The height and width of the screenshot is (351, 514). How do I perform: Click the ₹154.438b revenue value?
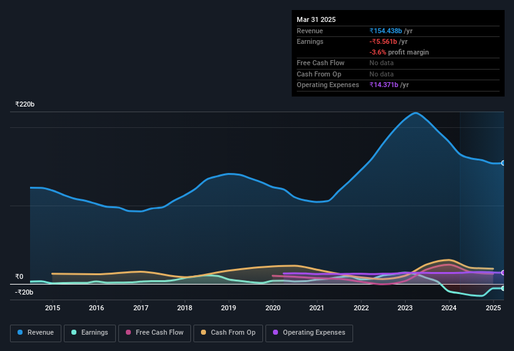[x=386, y=31]
